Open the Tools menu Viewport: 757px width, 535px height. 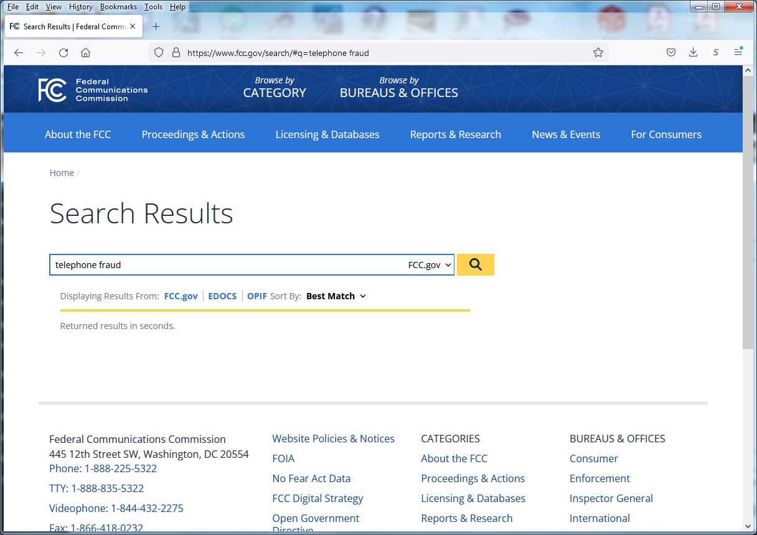153,7
